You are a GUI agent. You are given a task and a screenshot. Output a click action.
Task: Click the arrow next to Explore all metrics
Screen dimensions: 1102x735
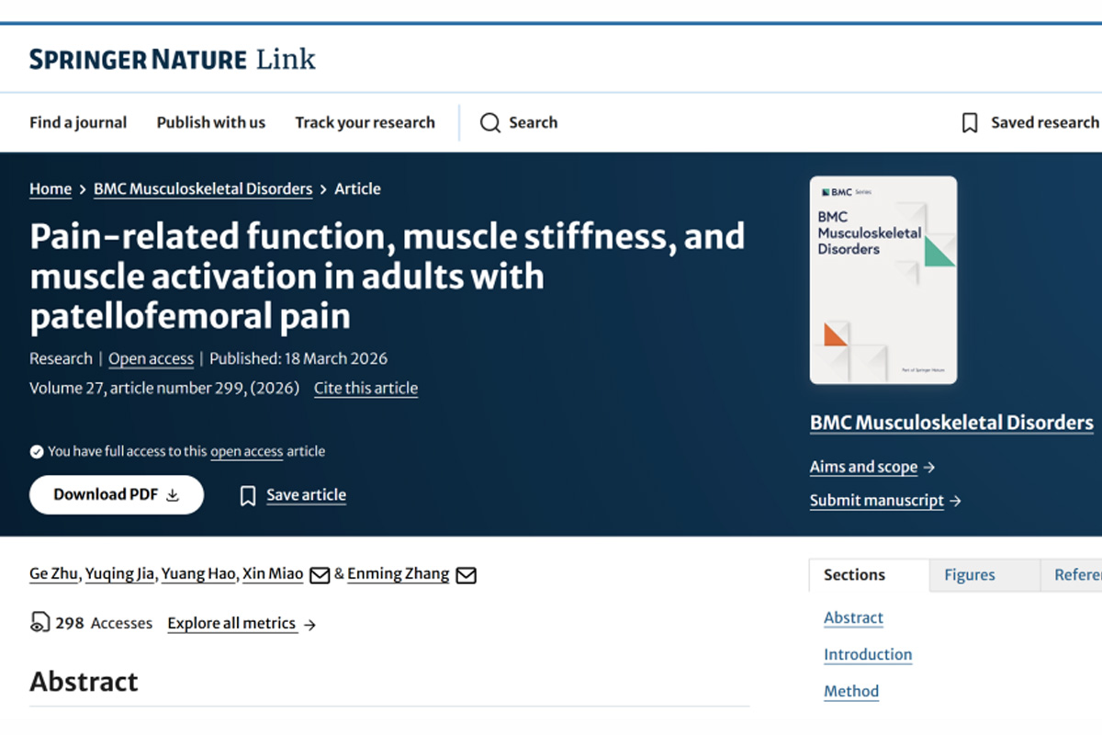click(x=309, y=625)
